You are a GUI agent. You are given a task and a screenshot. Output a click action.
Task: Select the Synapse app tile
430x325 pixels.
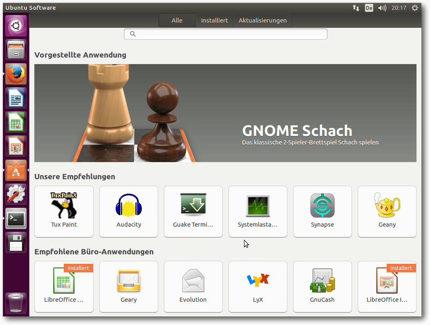[322, 211]
